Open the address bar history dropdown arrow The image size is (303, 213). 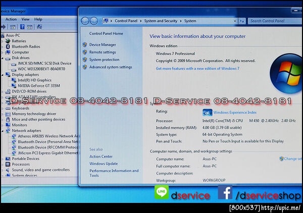[x=235, y=21]
